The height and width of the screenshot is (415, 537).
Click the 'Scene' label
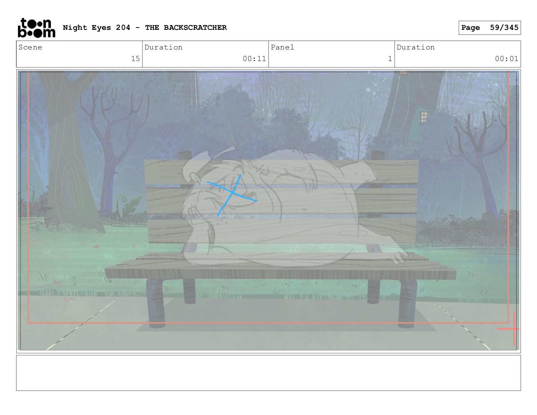[30, 47]
